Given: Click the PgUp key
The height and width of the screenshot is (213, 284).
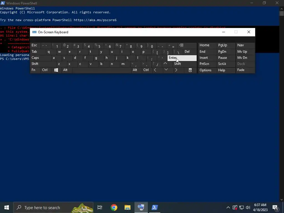Looking at the screenshot, I should [x=226, y=45].
